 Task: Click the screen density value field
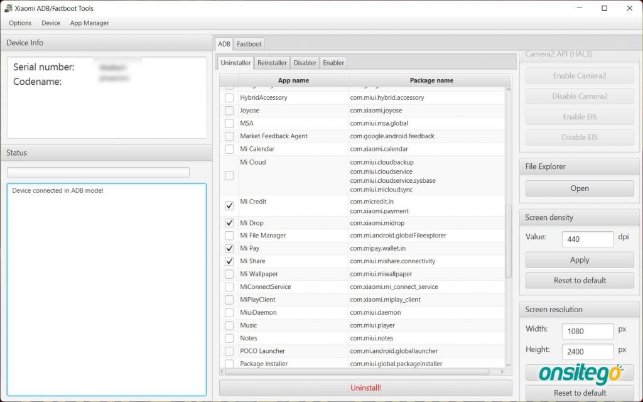(x=588, y=239)
